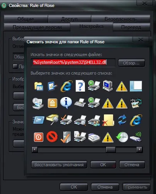
Task: Click the icon list scroll right arrow
Action: (x=139, y=150)
